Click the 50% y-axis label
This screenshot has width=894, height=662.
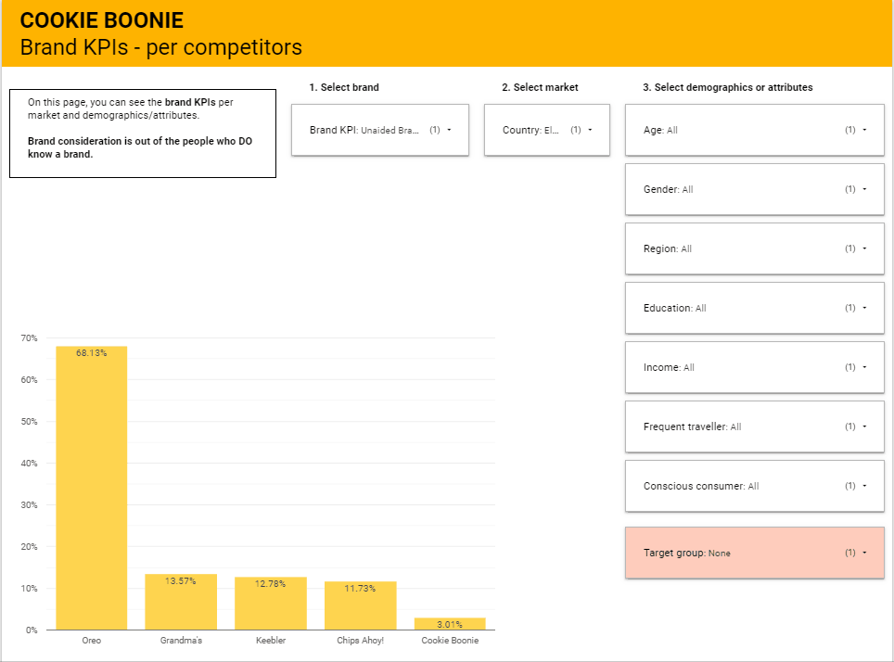[29, 421]
